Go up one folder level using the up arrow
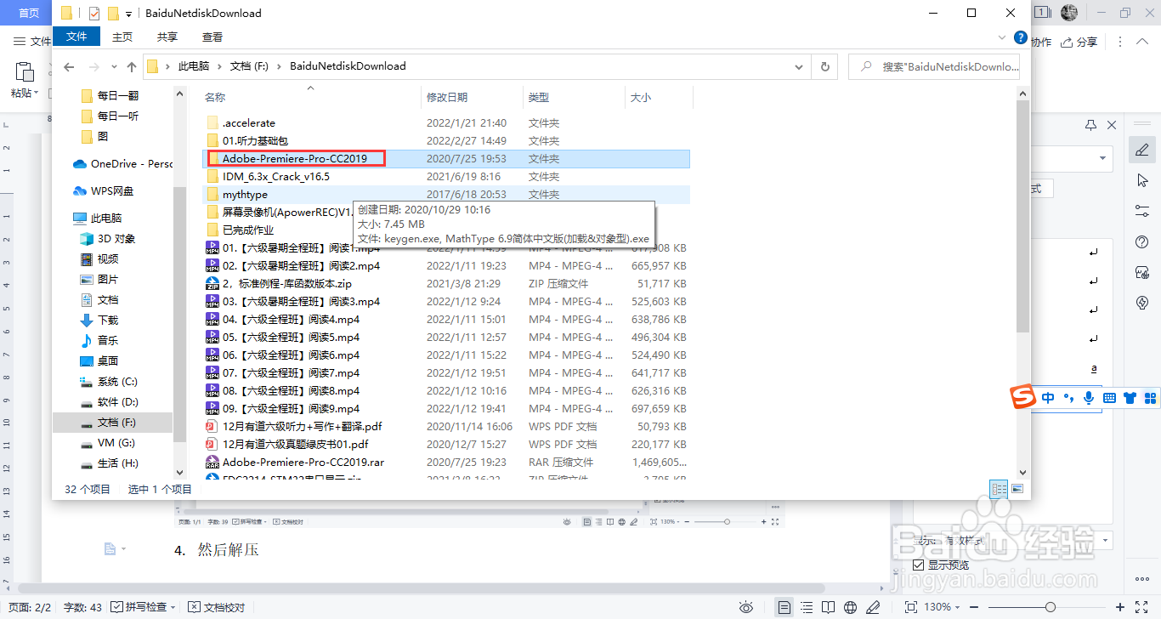The image size is (1161, 619). pos(132,66)
